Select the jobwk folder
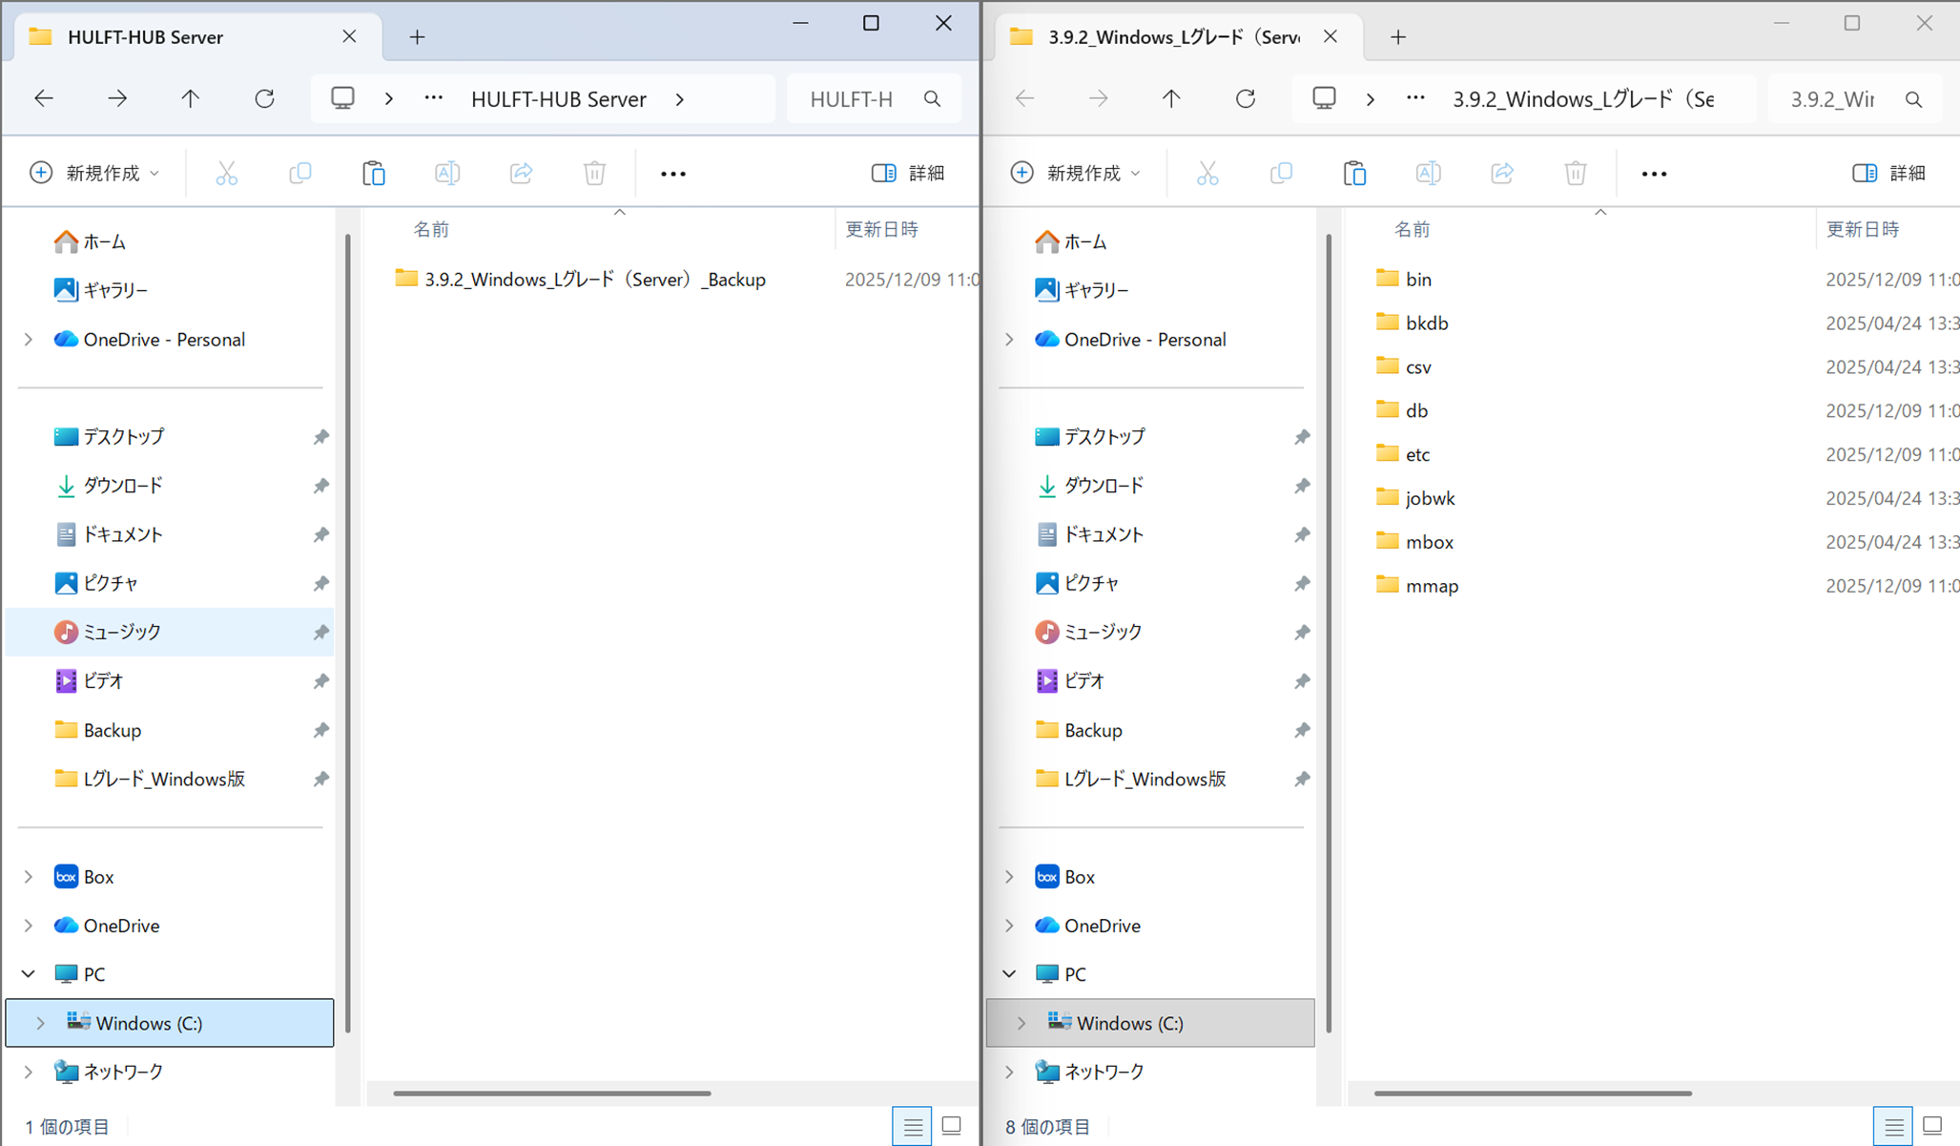Image resolution: width=1960 pixels, height=1146 pixels. tap(1430, 498)
